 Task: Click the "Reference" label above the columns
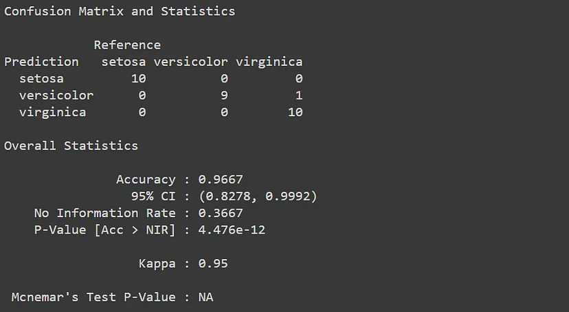(x=127, y=45)
